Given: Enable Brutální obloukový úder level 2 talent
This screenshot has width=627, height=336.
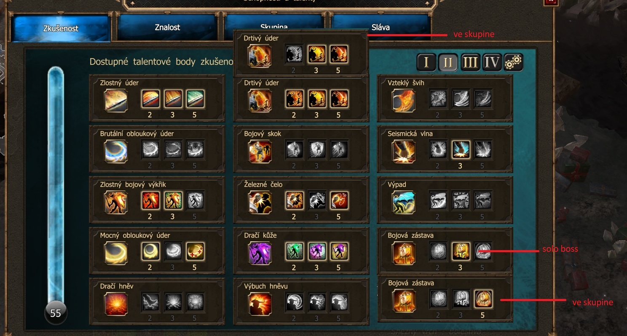Looking at the screenshot, I should coord(150,149).
